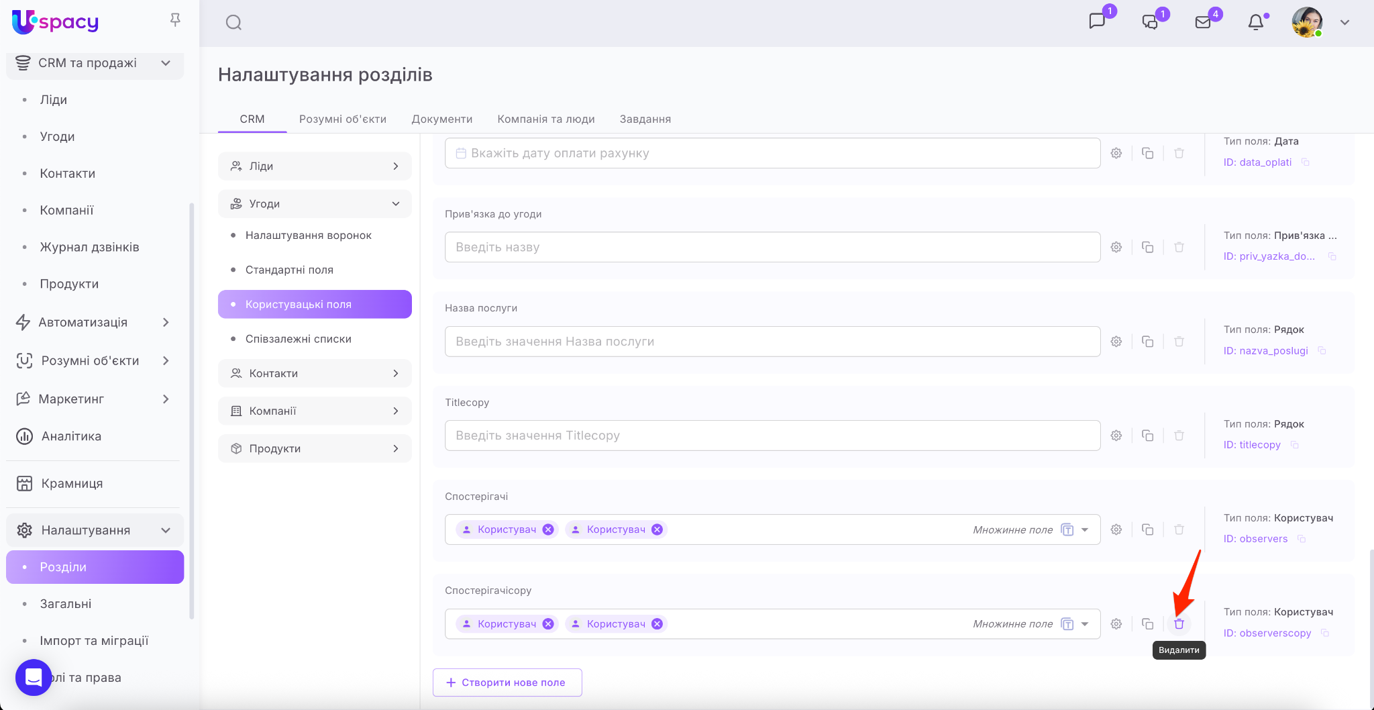1374x710 pixels.
Task: Click the Назва послуги input field
Action: pos(772,342)
